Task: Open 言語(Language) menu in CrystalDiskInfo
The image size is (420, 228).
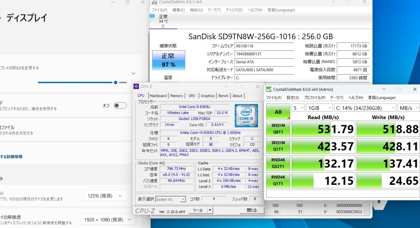Action: pos(281,10)
